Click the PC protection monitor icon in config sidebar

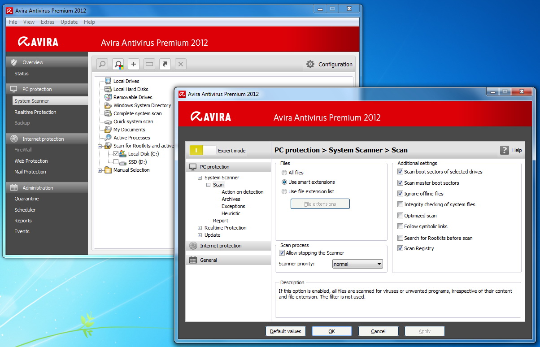coord(193,166)
